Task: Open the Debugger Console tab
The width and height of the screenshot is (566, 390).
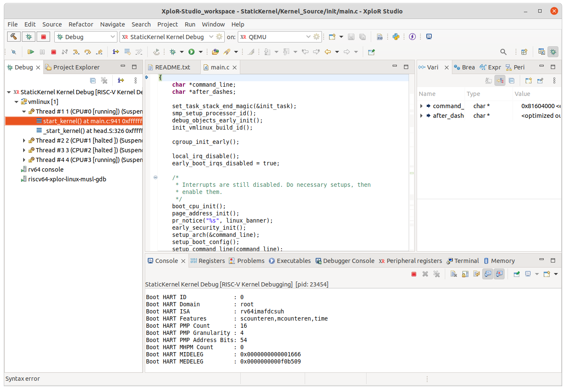Action: 345,261
